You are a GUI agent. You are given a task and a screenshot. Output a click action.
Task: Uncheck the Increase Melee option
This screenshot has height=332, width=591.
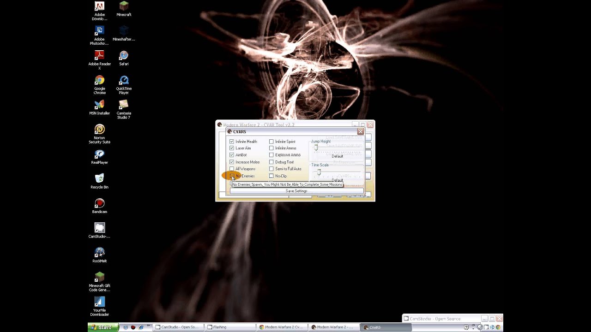click(232, 162)
